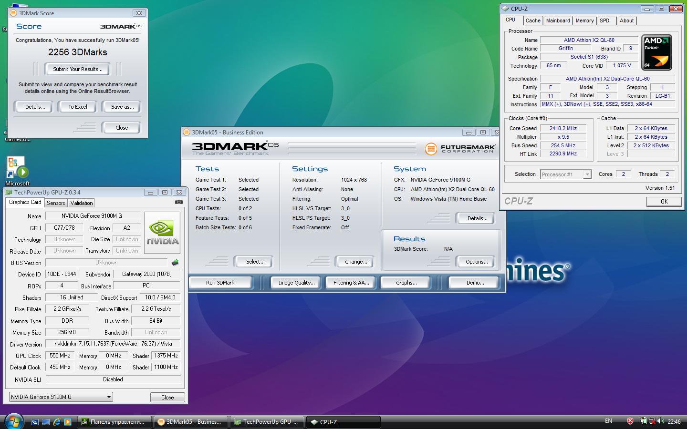The height and width of the screenshot is (429, 687).
Task: Click the Core Speed value 2418.2 MHz
Action: coord(563,128)
